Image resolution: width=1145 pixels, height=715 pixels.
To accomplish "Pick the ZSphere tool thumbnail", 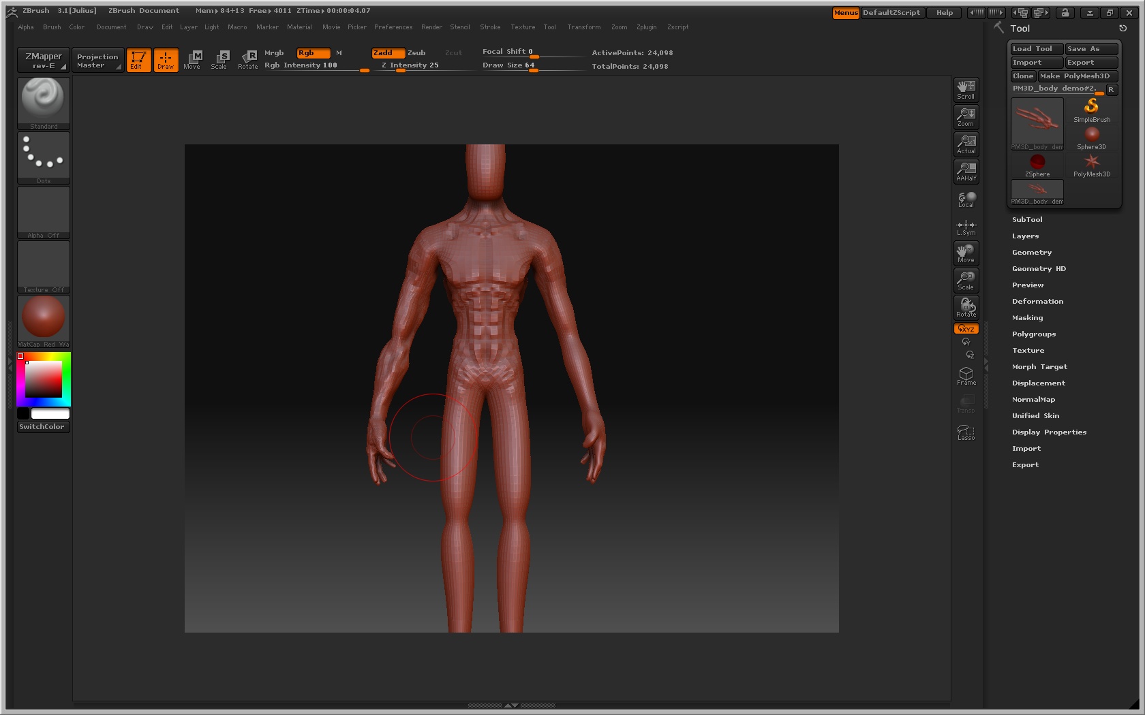I will coord(1037,165).
